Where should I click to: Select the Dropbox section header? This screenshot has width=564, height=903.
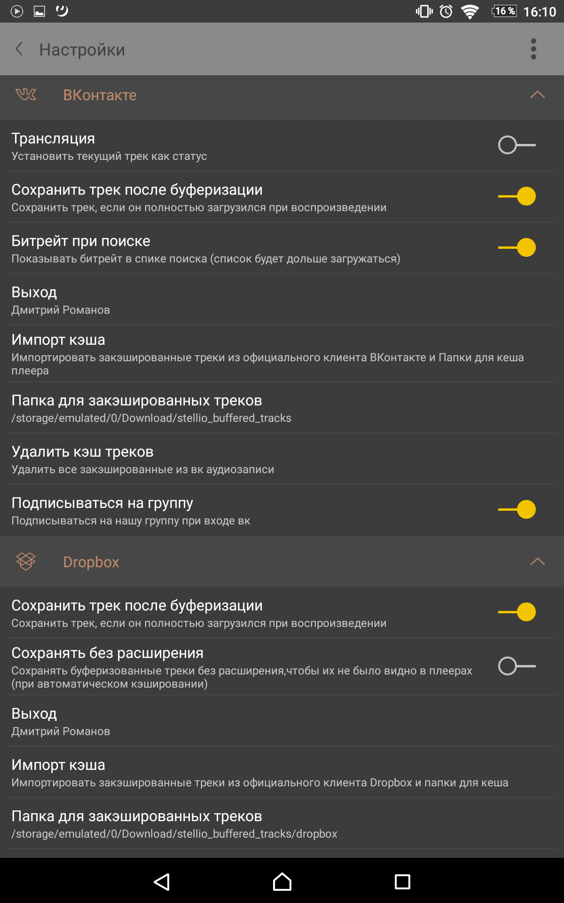282,562
